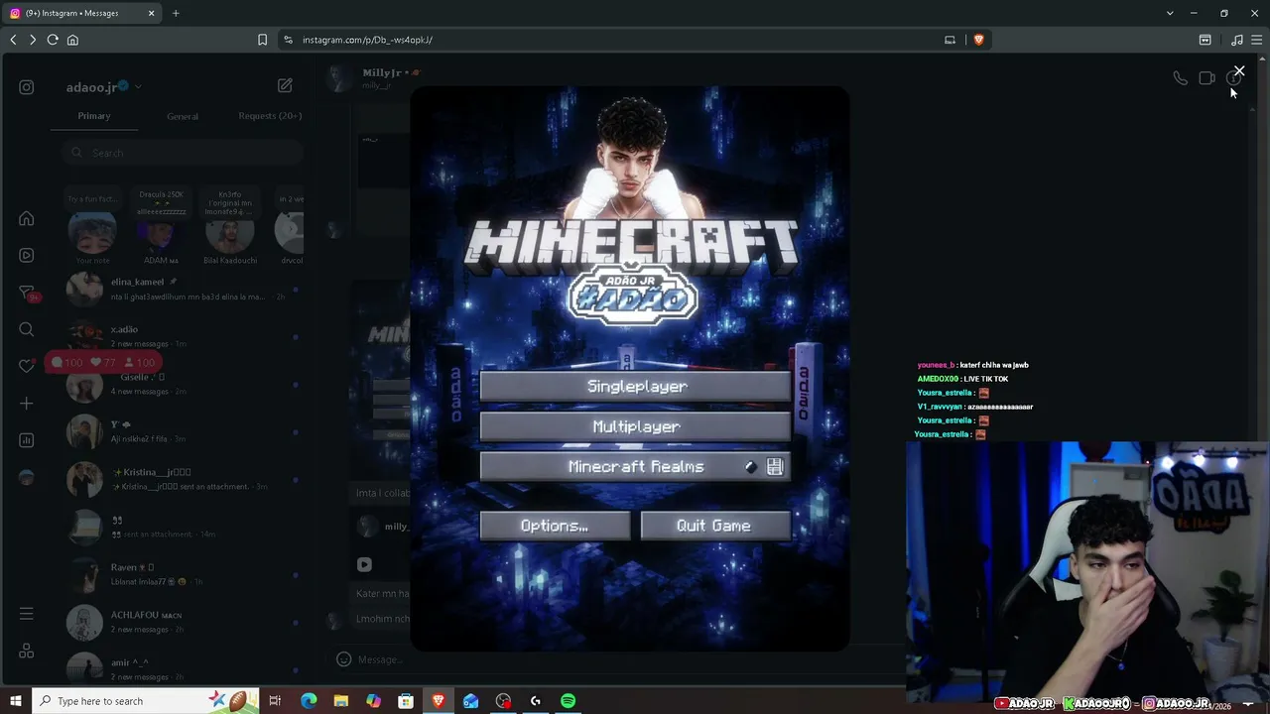The image size is (1270, 714).
Task: Open File Explorer from the taskbar
Action: click(340, 701)
